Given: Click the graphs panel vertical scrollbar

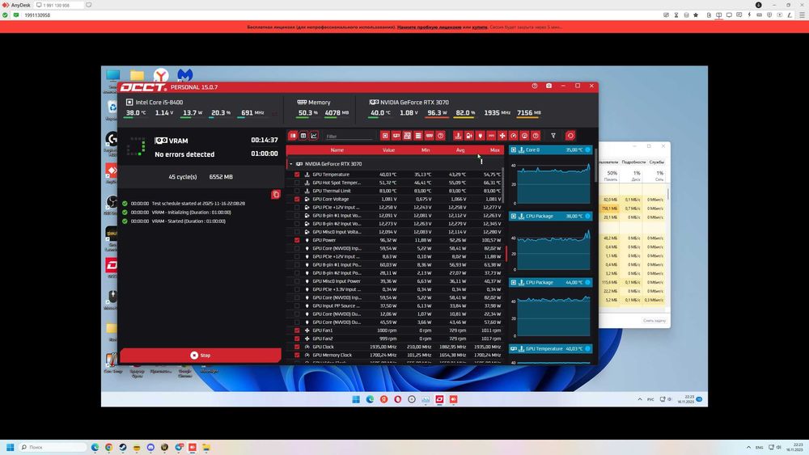Looking at the screenshot, I should [x=596, y=165].
